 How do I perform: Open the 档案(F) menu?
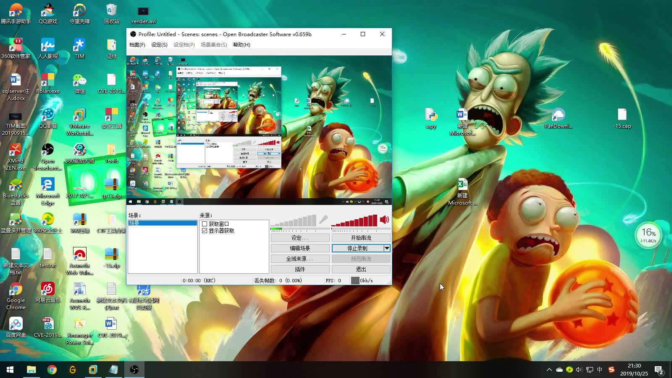(137, 45)
